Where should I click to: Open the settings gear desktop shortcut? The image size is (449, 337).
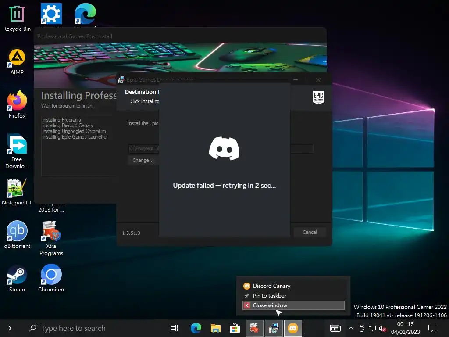pyautogui.click(x=51, y=14)
